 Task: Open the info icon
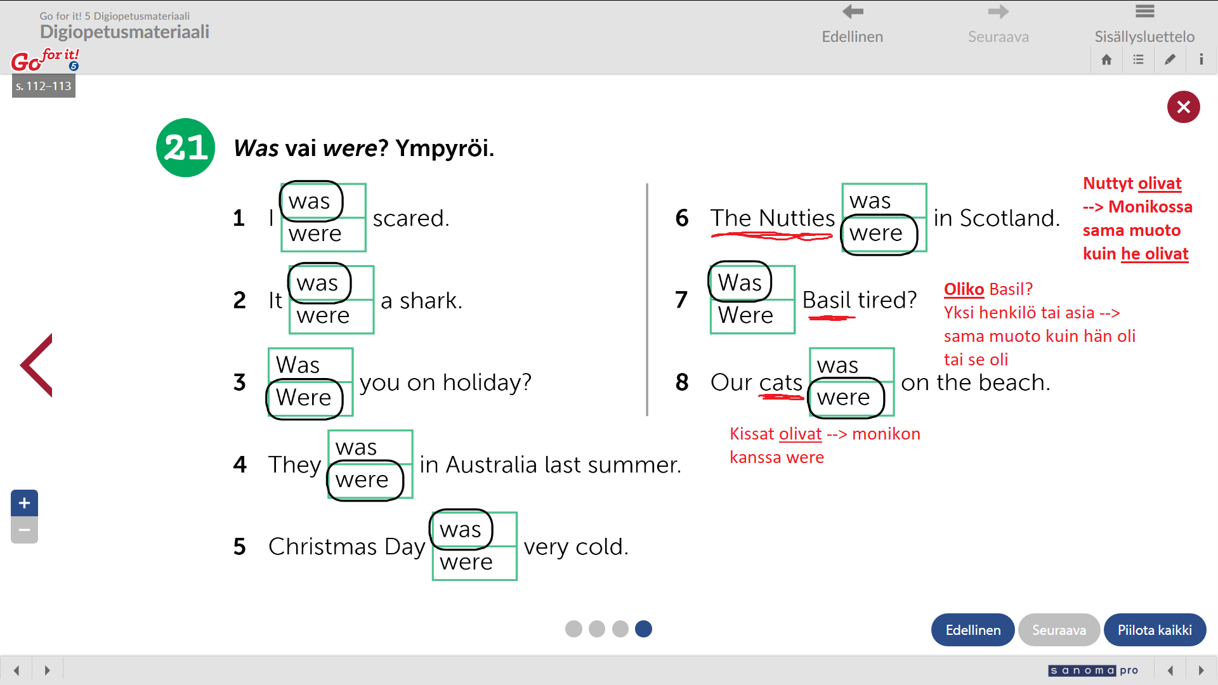(1201, 60)
